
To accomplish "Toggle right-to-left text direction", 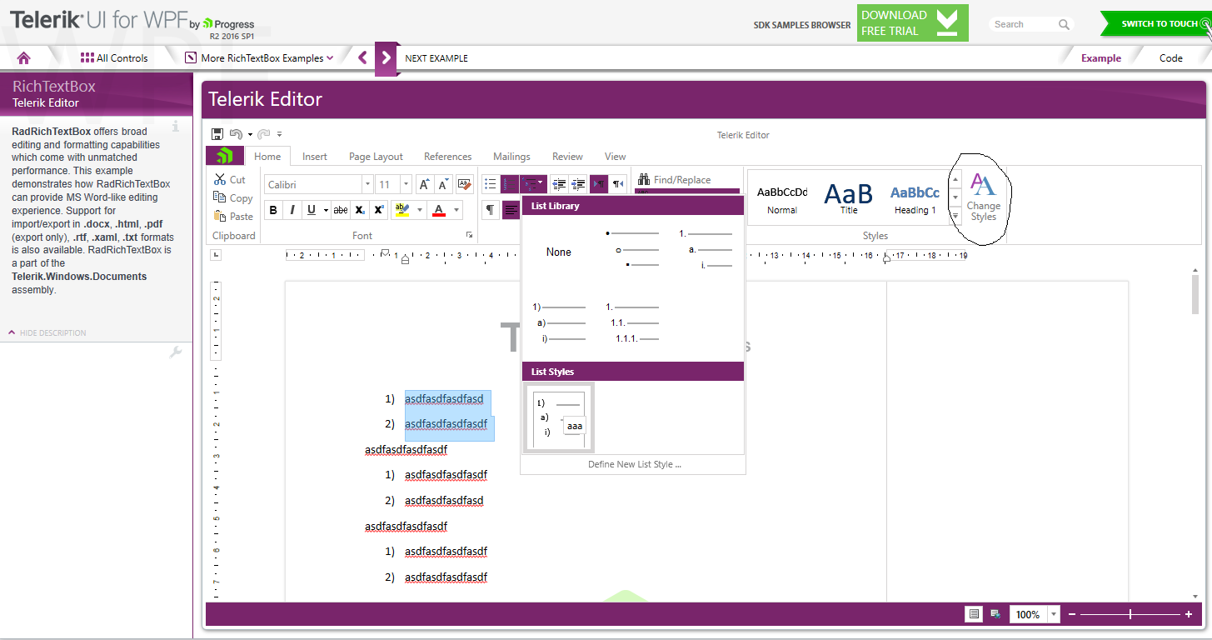I will click(x=617, y=184).
